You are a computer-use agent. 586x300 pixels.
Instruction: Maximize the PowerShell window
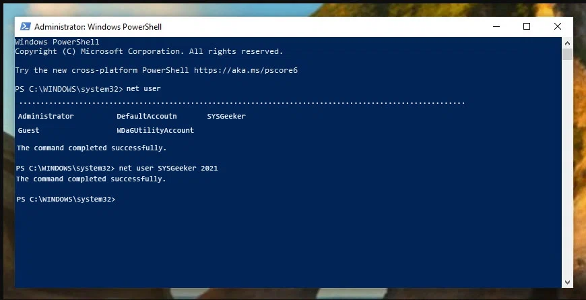pos(527,26)
